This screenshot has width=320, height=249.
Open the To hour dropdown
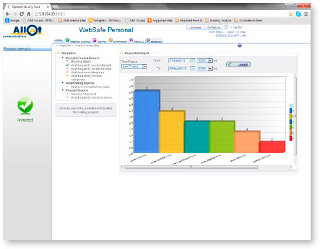pyautogui.click(x=205, y=68)
